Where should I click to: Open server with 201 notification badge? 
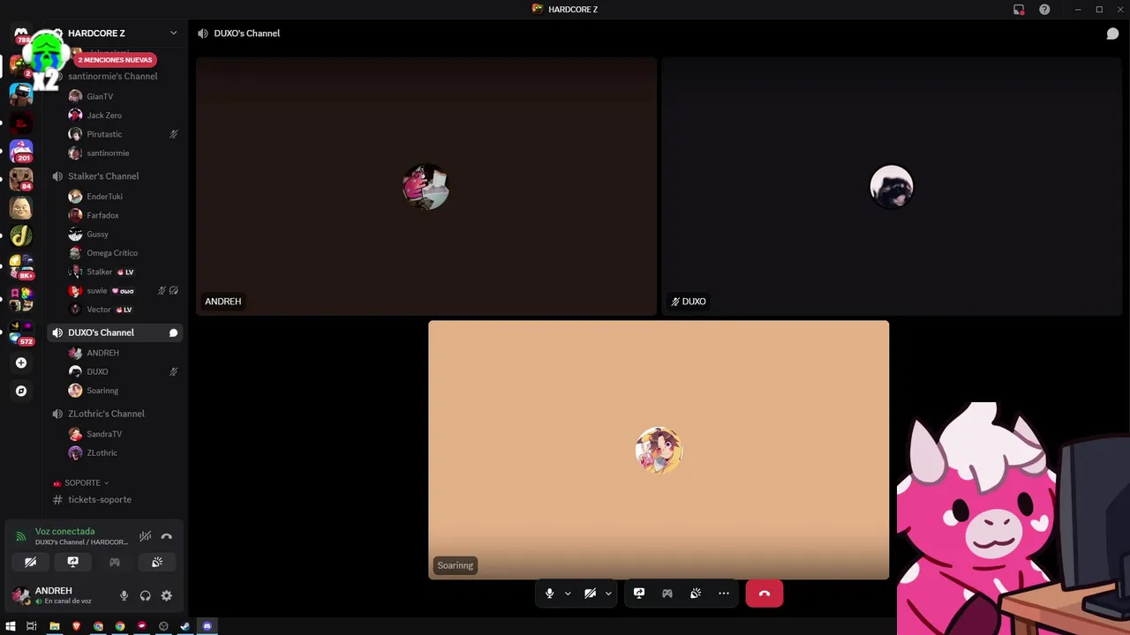point(21,151)
